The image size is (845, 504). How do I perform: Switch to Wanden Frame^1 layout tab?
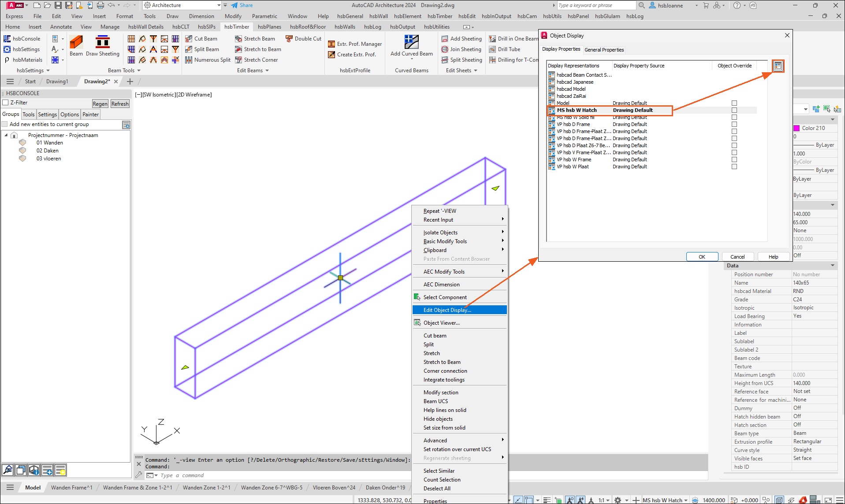pyautogui.click(x=72, y=488)
